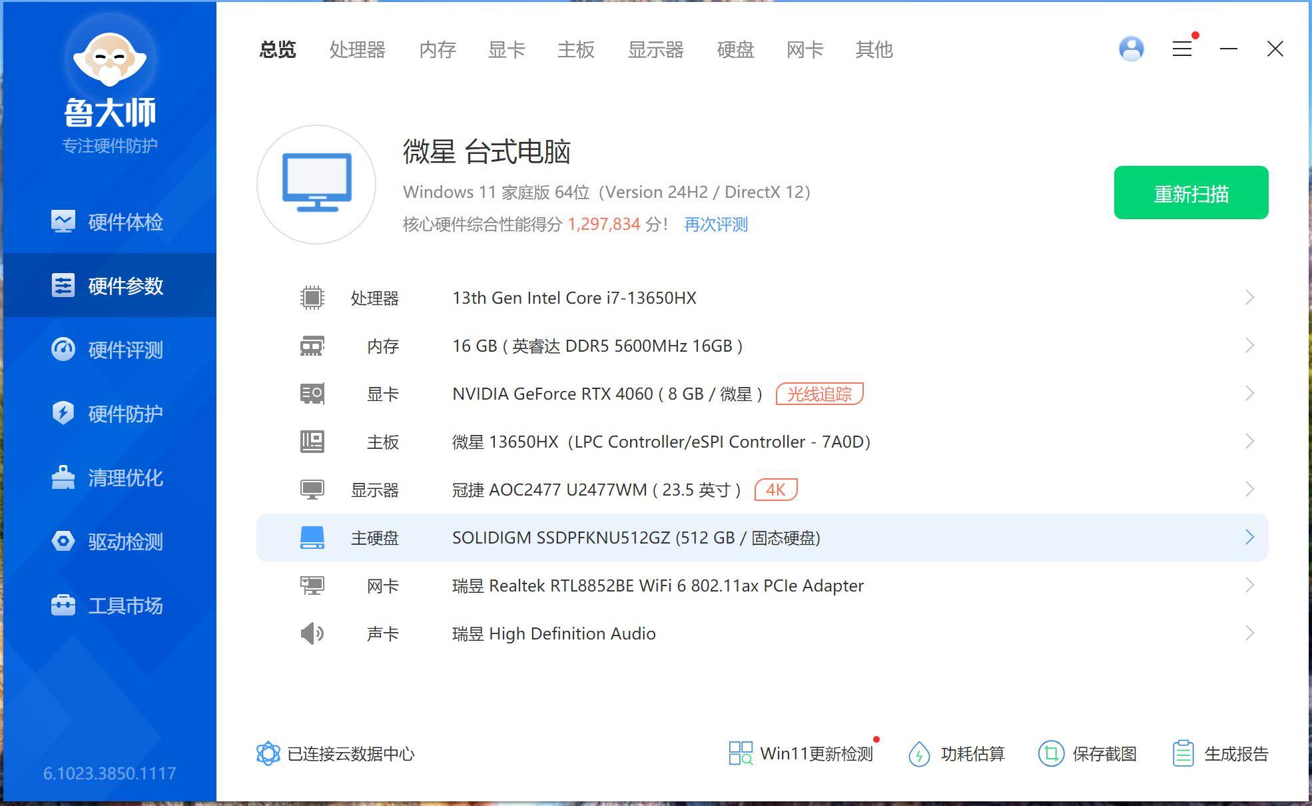Screen dimensions: 1312x806
Task: Switch to the 内存 tab
Action: (438, 49)
